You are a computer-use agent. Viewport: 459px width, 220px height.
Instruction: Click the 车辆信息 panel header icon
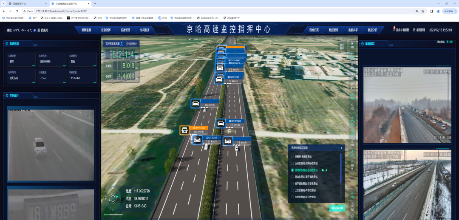click(x=7, y=44)
